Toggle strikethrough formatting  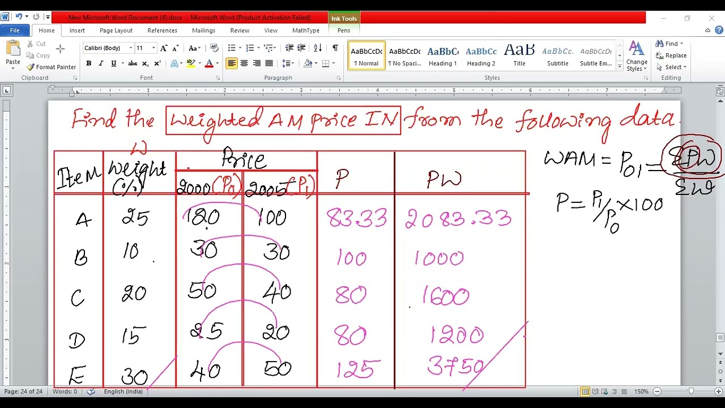133,63
